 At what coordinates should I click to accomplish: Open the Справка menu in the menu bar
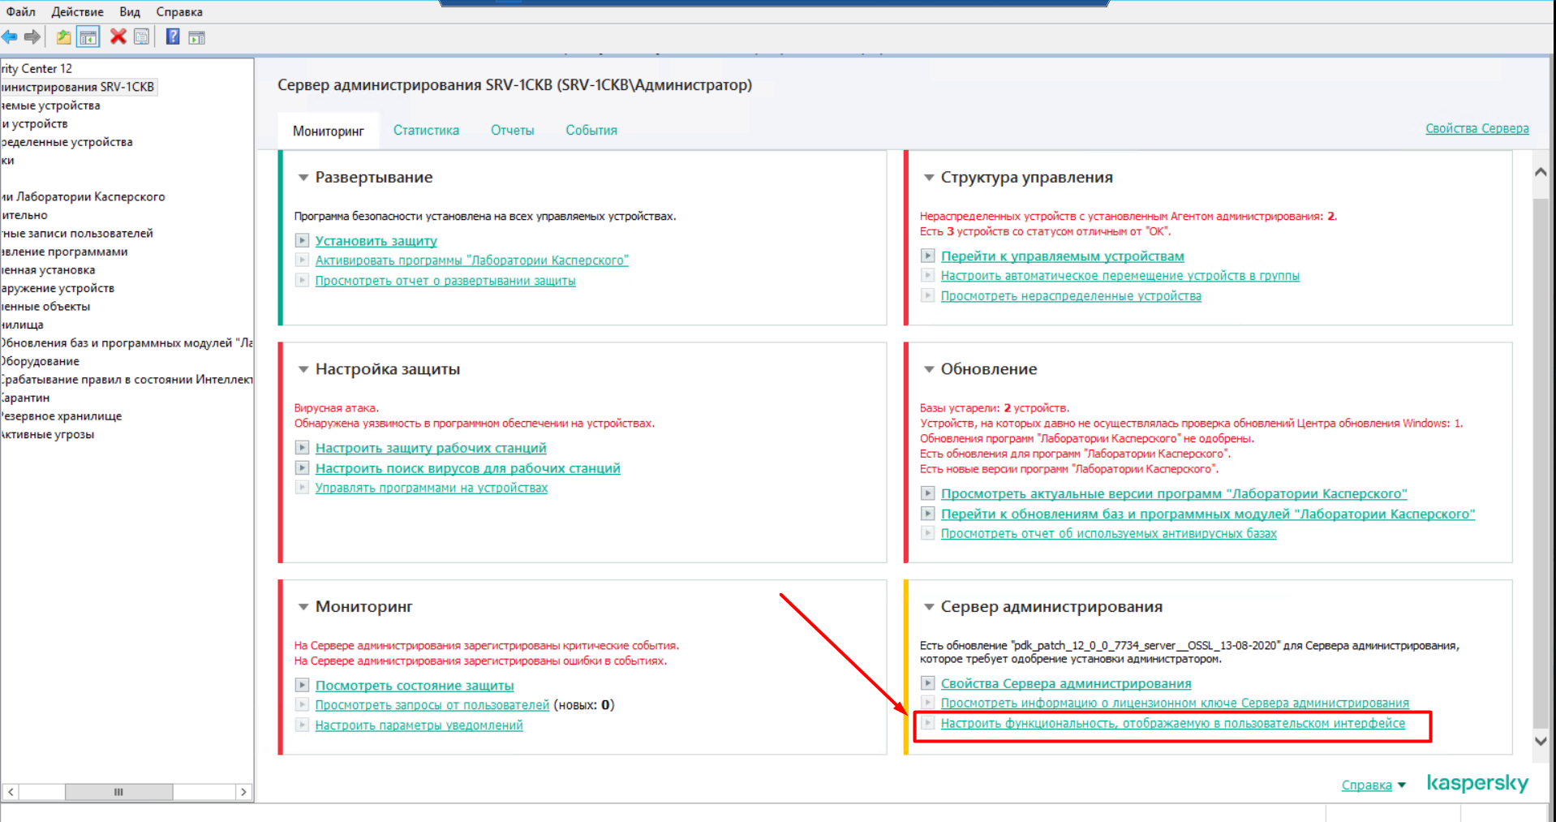tap(179, 11)
